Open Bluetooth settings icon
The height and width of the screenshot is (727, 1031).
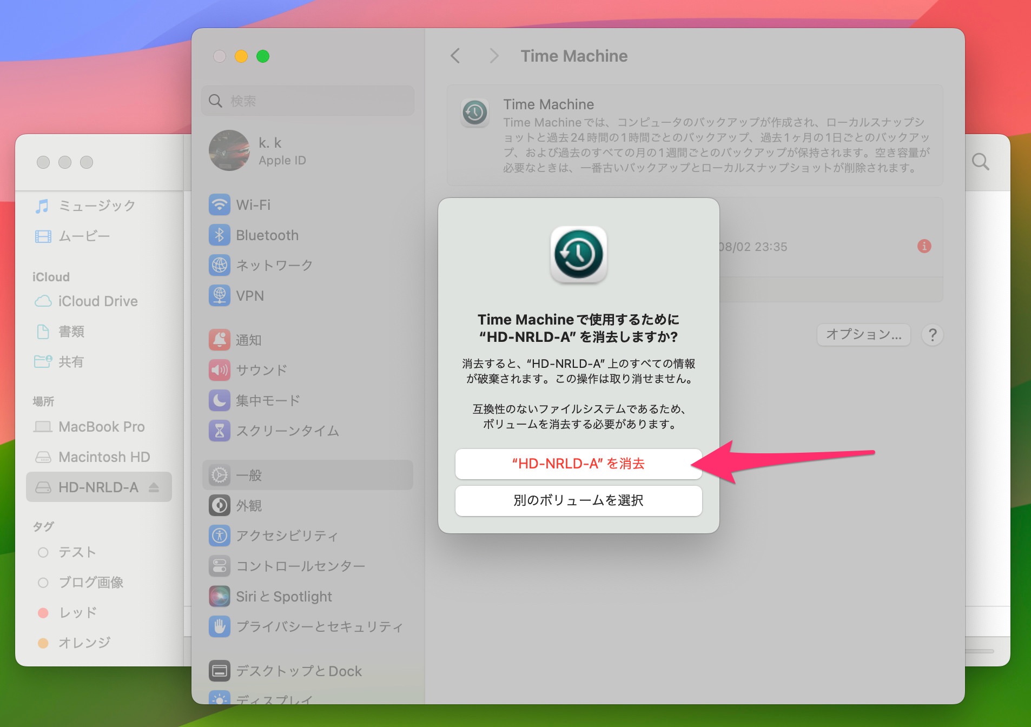219,235
